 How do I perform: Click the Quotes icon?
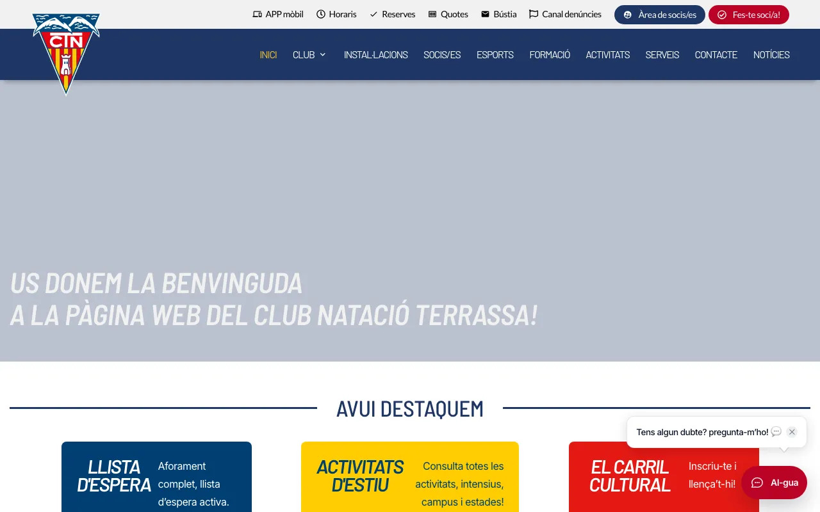tap(432, 14)
